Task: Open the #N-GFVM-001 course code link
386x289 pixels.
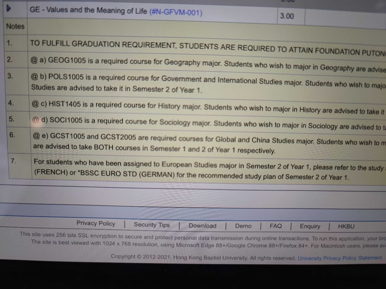Action: 176,12
